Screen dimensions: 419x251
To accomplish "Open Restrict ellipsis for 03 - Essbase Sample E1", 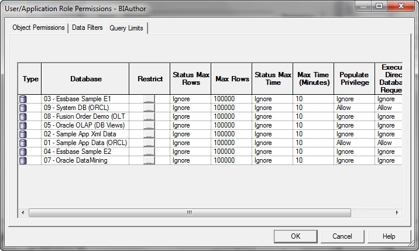I will [149, 99].
